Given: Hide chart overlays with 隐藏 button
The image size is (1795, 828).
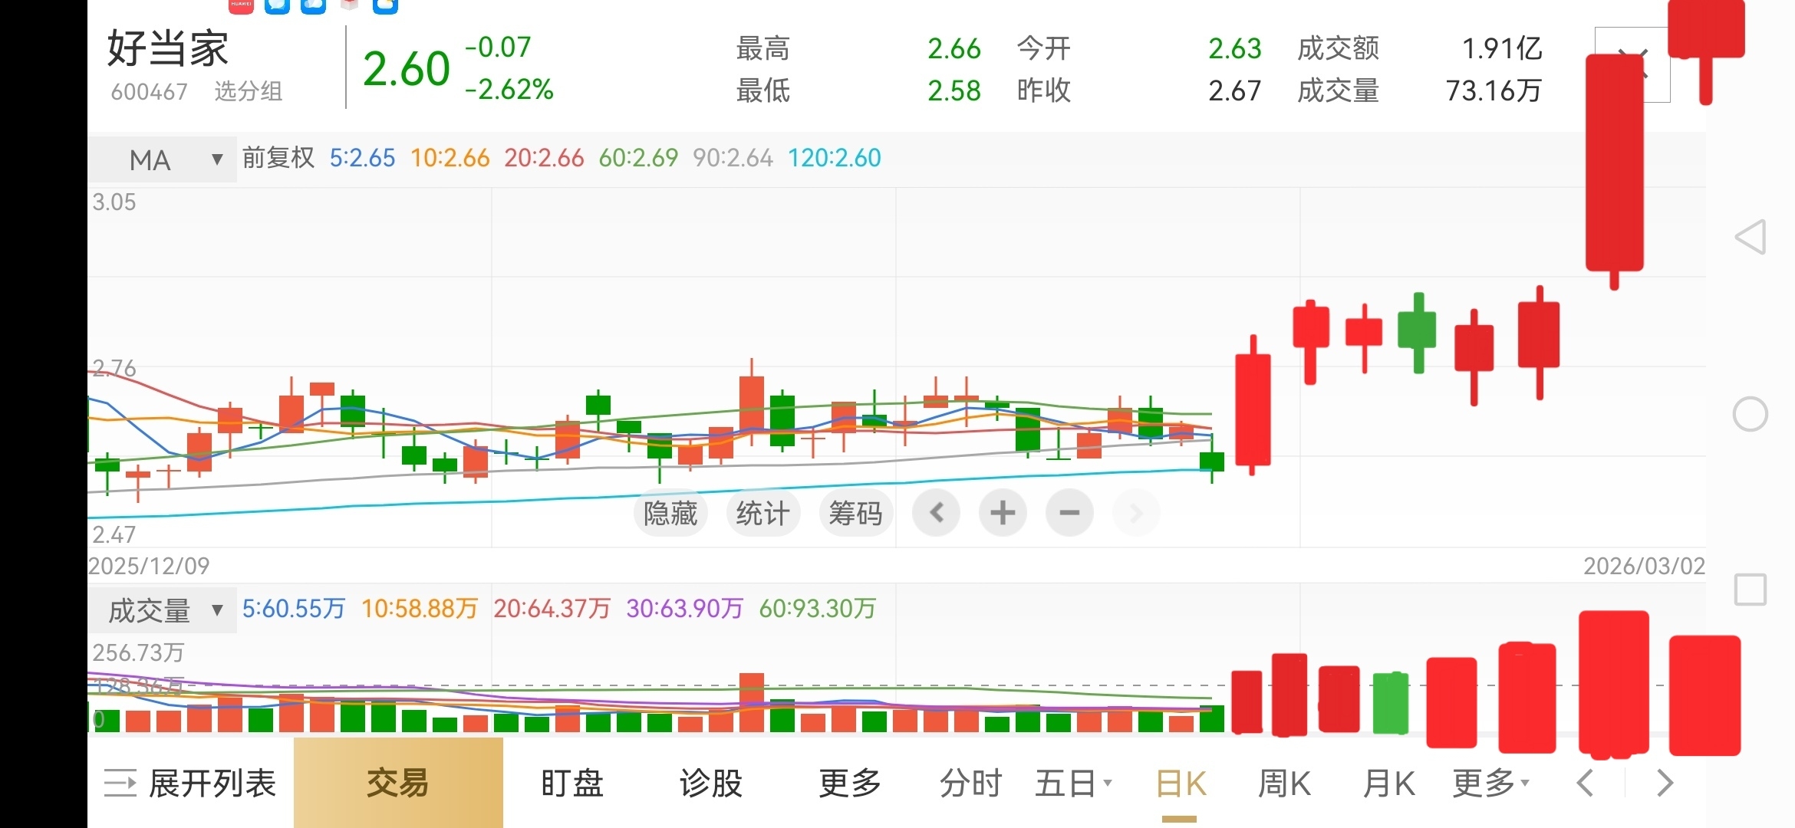Looking at the screenshot, I should tap(670, 513).
